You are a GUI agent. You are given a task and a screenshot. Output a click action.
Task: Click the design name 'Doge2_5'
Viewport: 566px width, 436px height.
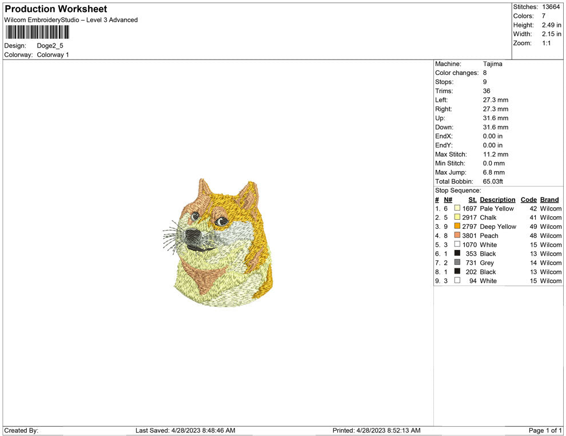click(x=50, y=46)
